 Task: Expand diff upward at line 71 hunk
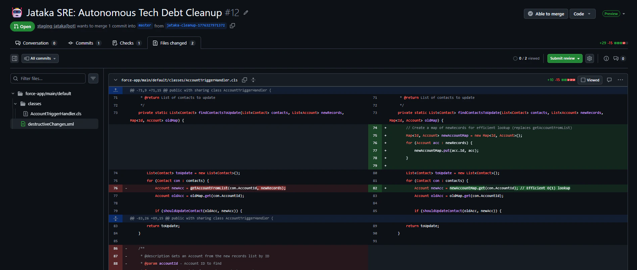115,90
